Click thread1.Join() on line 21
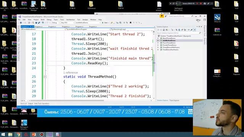 pos(87,54)
